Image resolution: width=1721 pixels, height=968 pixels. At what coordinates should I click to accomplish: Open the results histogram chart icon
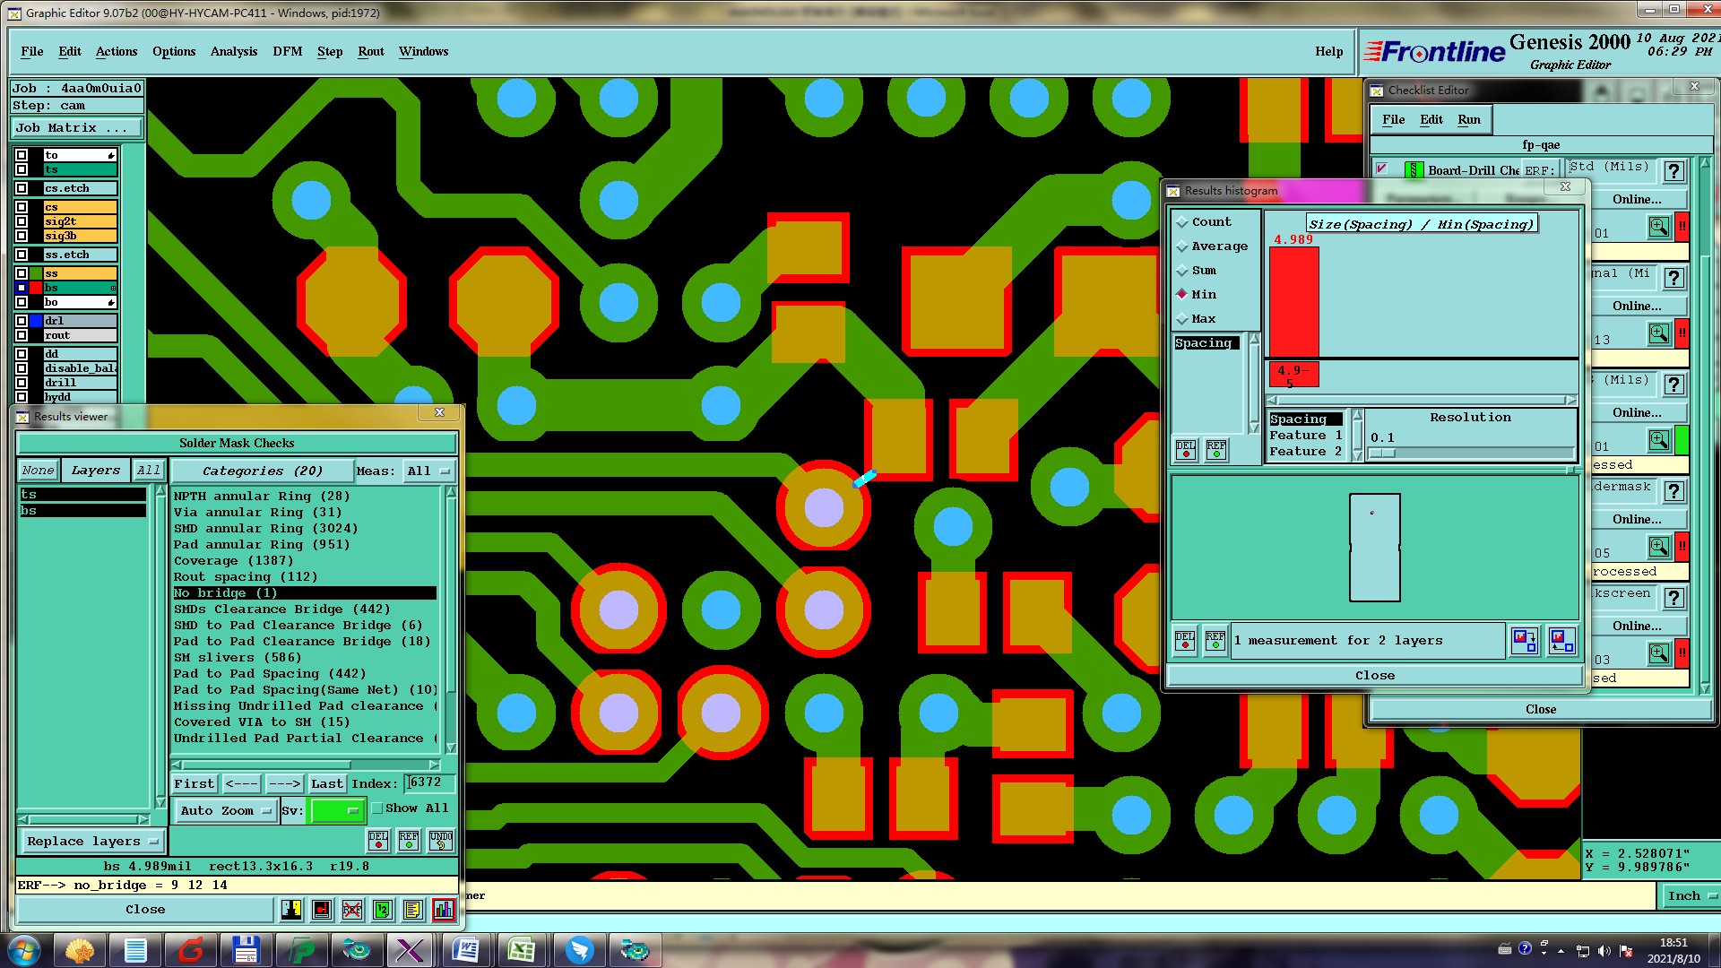click(x=443, y=910)
